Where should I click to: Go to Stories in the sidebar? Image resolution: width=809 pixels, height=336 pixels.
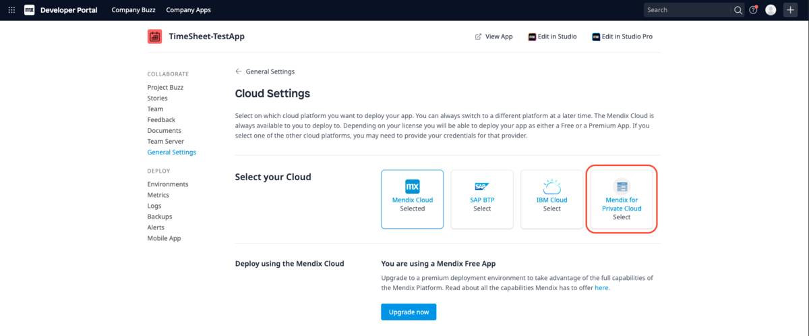tap(156, 98)
